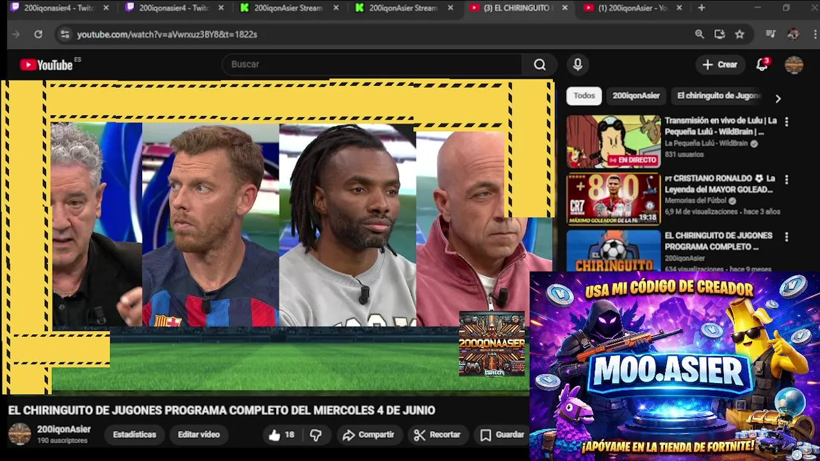Click the YouTube search magnifier button
Viewport: 820px width, 461px height.
point(540,64)
